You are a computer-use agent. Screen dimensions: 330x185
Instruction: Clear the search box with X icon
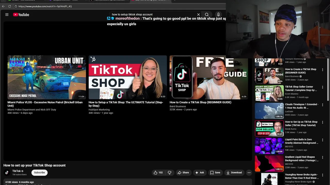click(x=199, y=15)
